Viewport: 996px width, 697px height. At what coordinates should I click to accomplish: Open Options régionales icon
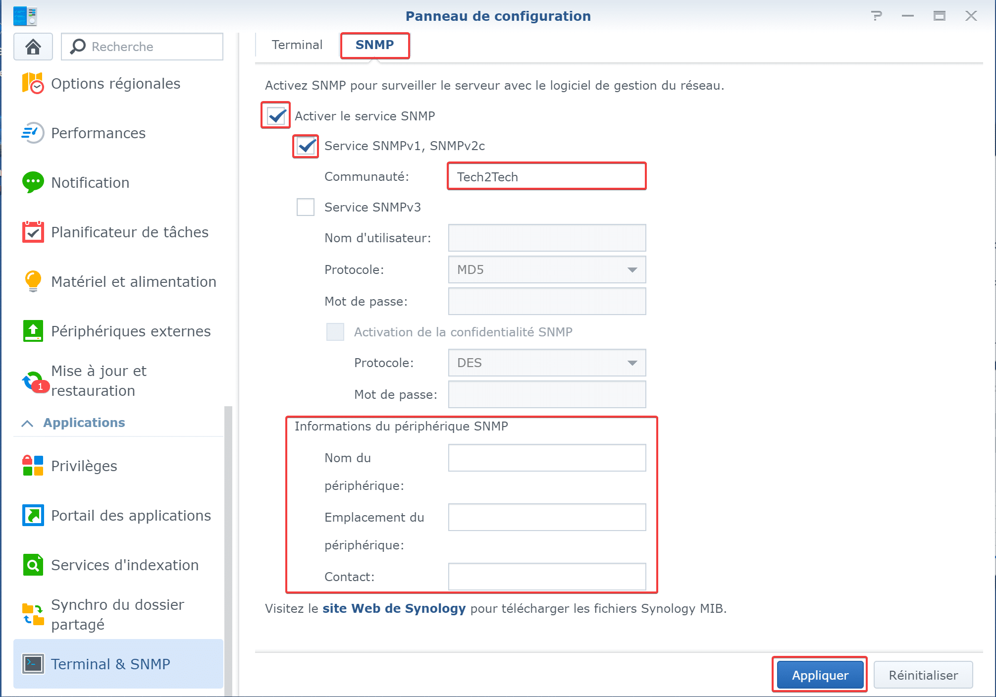[x=33, y=83]
